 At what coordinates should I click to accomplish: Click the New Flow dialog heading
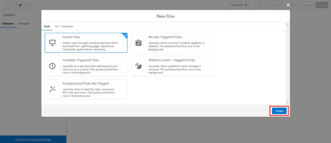click(x=165, y=16)
